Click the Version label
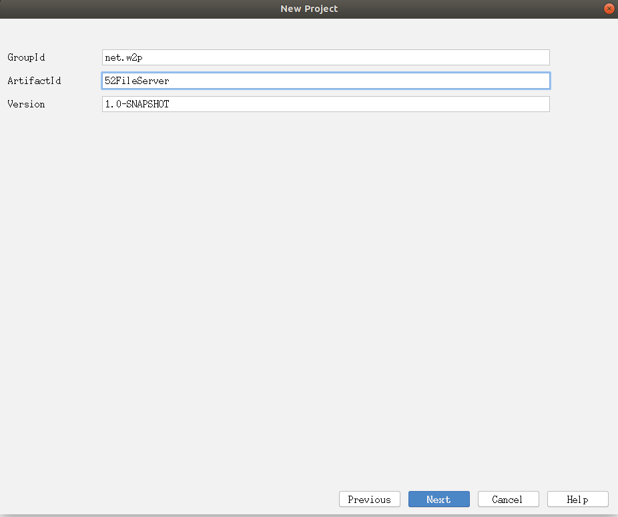618x517 pixels. coord(25,104)
